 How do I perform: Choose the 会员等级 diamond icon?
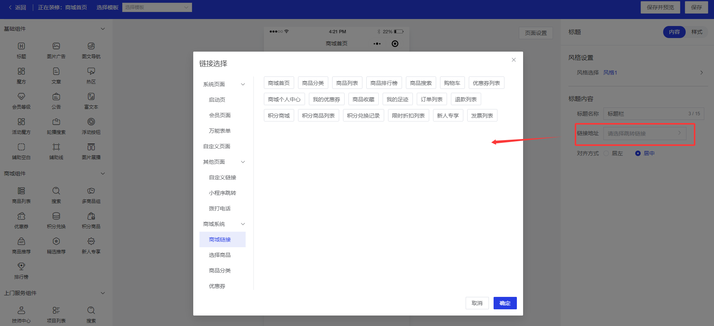click(21, 96)
